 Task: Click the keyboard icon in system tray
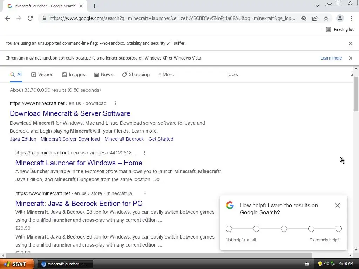307,264
